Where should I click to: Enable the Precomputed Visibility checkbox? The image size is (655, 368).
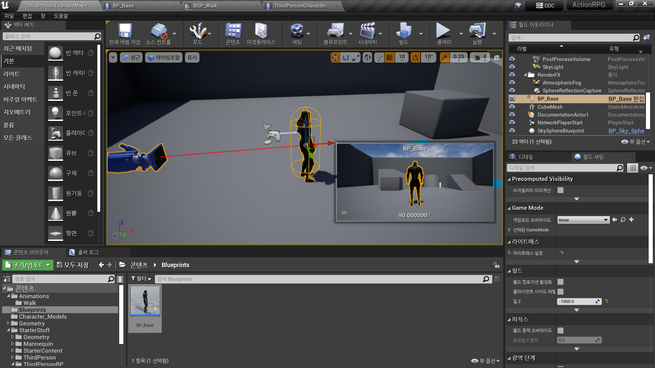tap(561, 190)
